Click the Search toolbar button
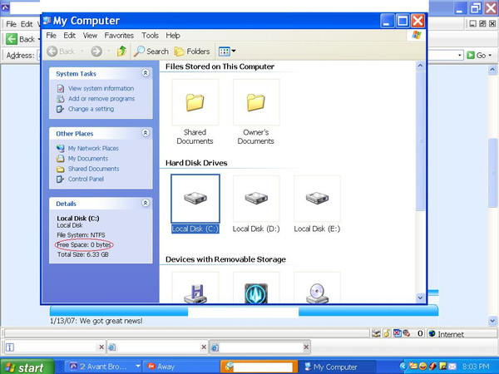Viewport: 499px width, 374px height. [x=151, y=52]
